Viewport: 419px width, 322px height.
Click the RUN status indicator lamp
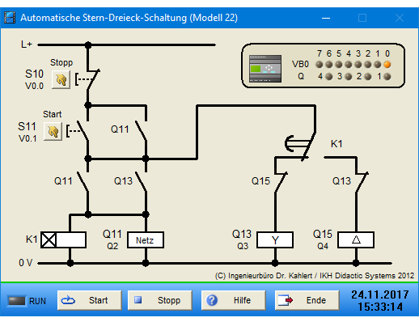pos(17,301)
